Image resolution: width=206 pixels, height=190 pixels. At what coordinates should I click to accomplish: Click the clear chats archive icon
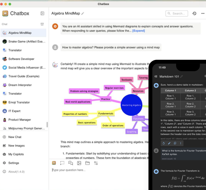[42, 24]
